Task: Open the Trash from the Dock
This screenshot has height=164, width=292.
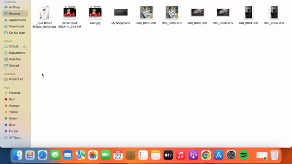Action: [x=275, y=155]
